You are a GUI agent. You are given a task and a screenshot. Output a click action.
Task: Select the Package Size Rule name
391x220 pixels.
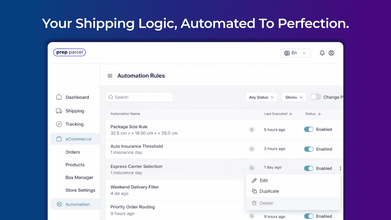(129, 127)
